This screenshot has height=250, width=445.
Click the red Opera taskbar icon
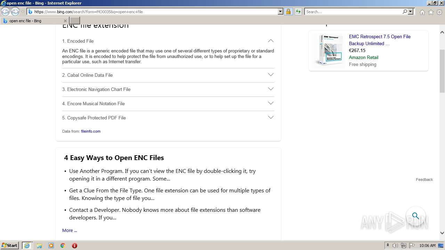tap(74, 245)
